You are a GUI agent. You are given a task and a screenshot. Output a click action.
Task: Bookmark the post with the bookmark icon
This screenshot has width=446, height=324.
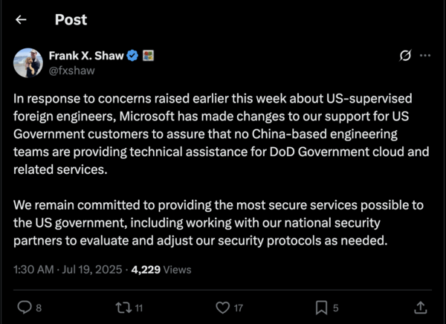[321, 307]
